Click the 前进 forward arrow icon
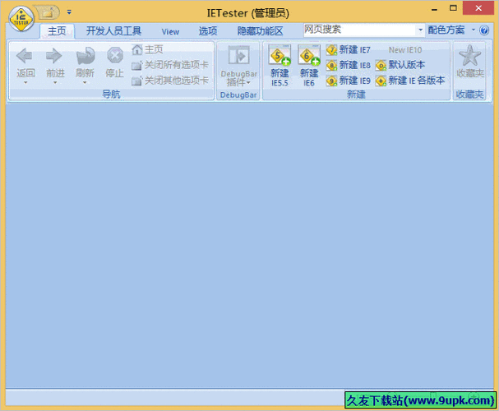This screenshot has height=411, width=499. [53, 56]
